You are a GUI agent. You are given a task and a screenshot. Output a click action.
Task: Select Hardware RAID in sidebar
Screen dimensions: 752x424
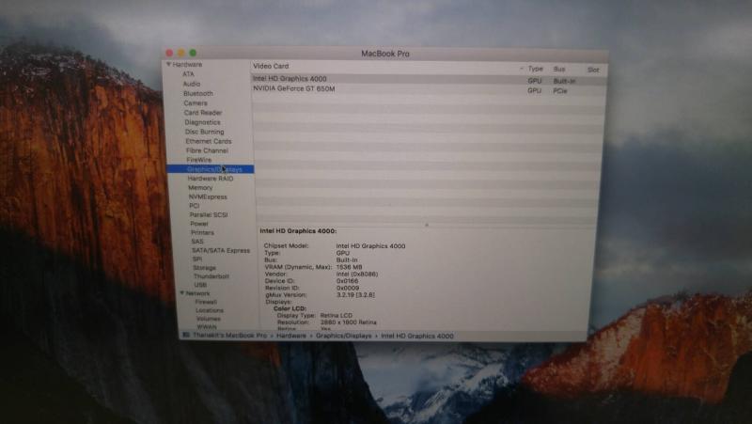tap(211, 178)
